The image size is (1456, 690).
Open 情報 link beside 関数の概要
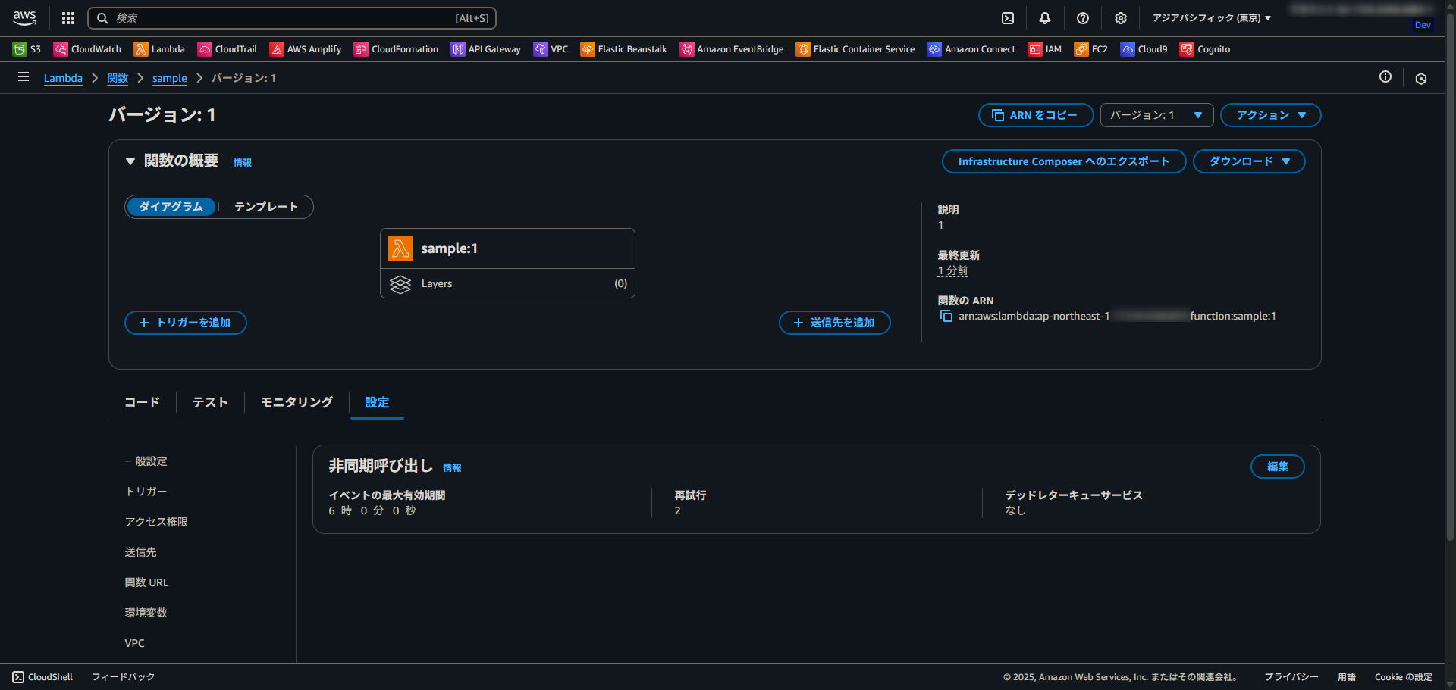tap(243, 162)
